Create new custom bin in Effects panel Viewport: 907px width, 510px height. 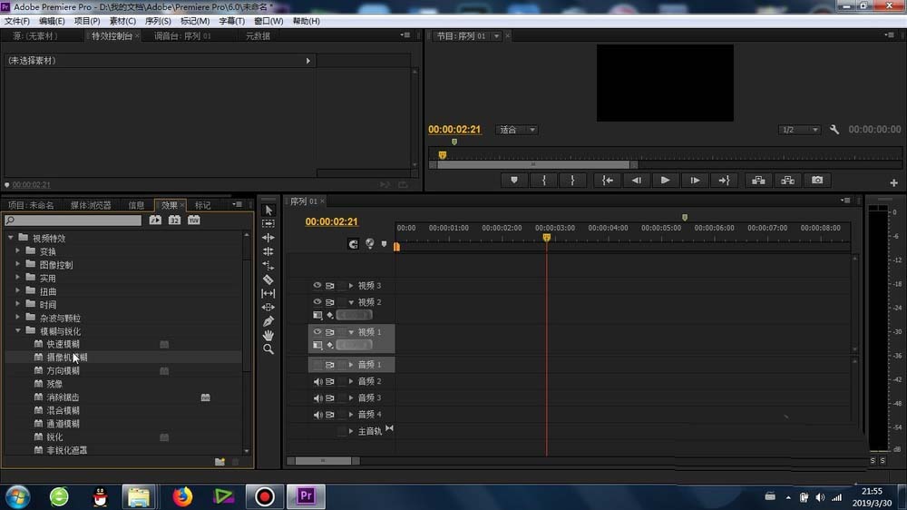(219, 462)
